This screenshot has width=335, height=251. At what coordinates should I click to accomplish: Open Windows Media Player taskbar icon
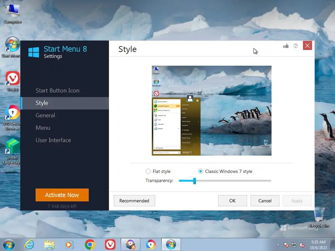[x=69, y=244]
